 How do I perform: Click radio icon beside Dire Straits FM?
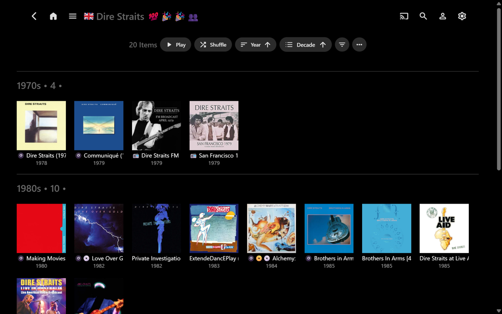click(136, 156)
